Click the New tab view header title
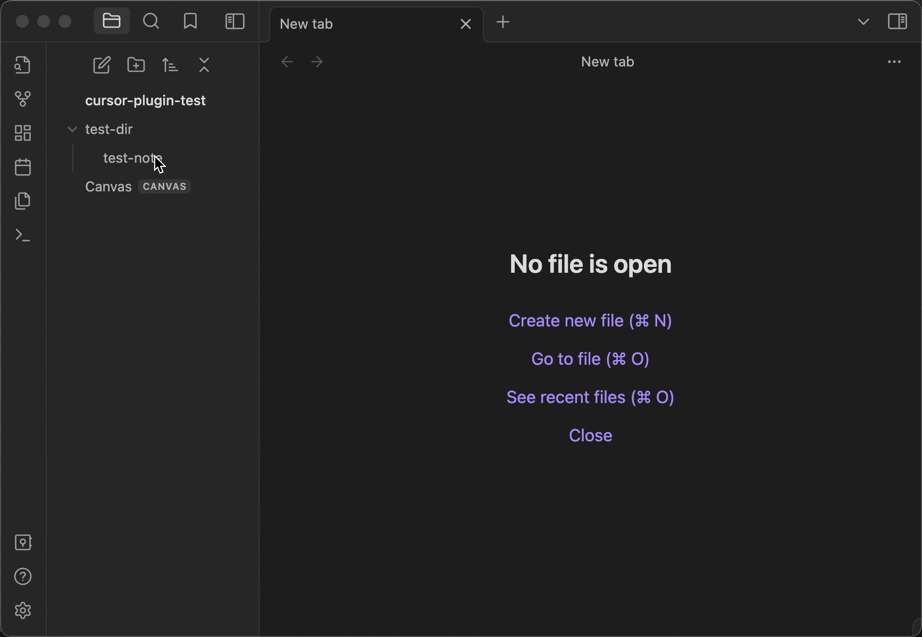This screenshot has height=637, width=922. click(x=607, y=62)
